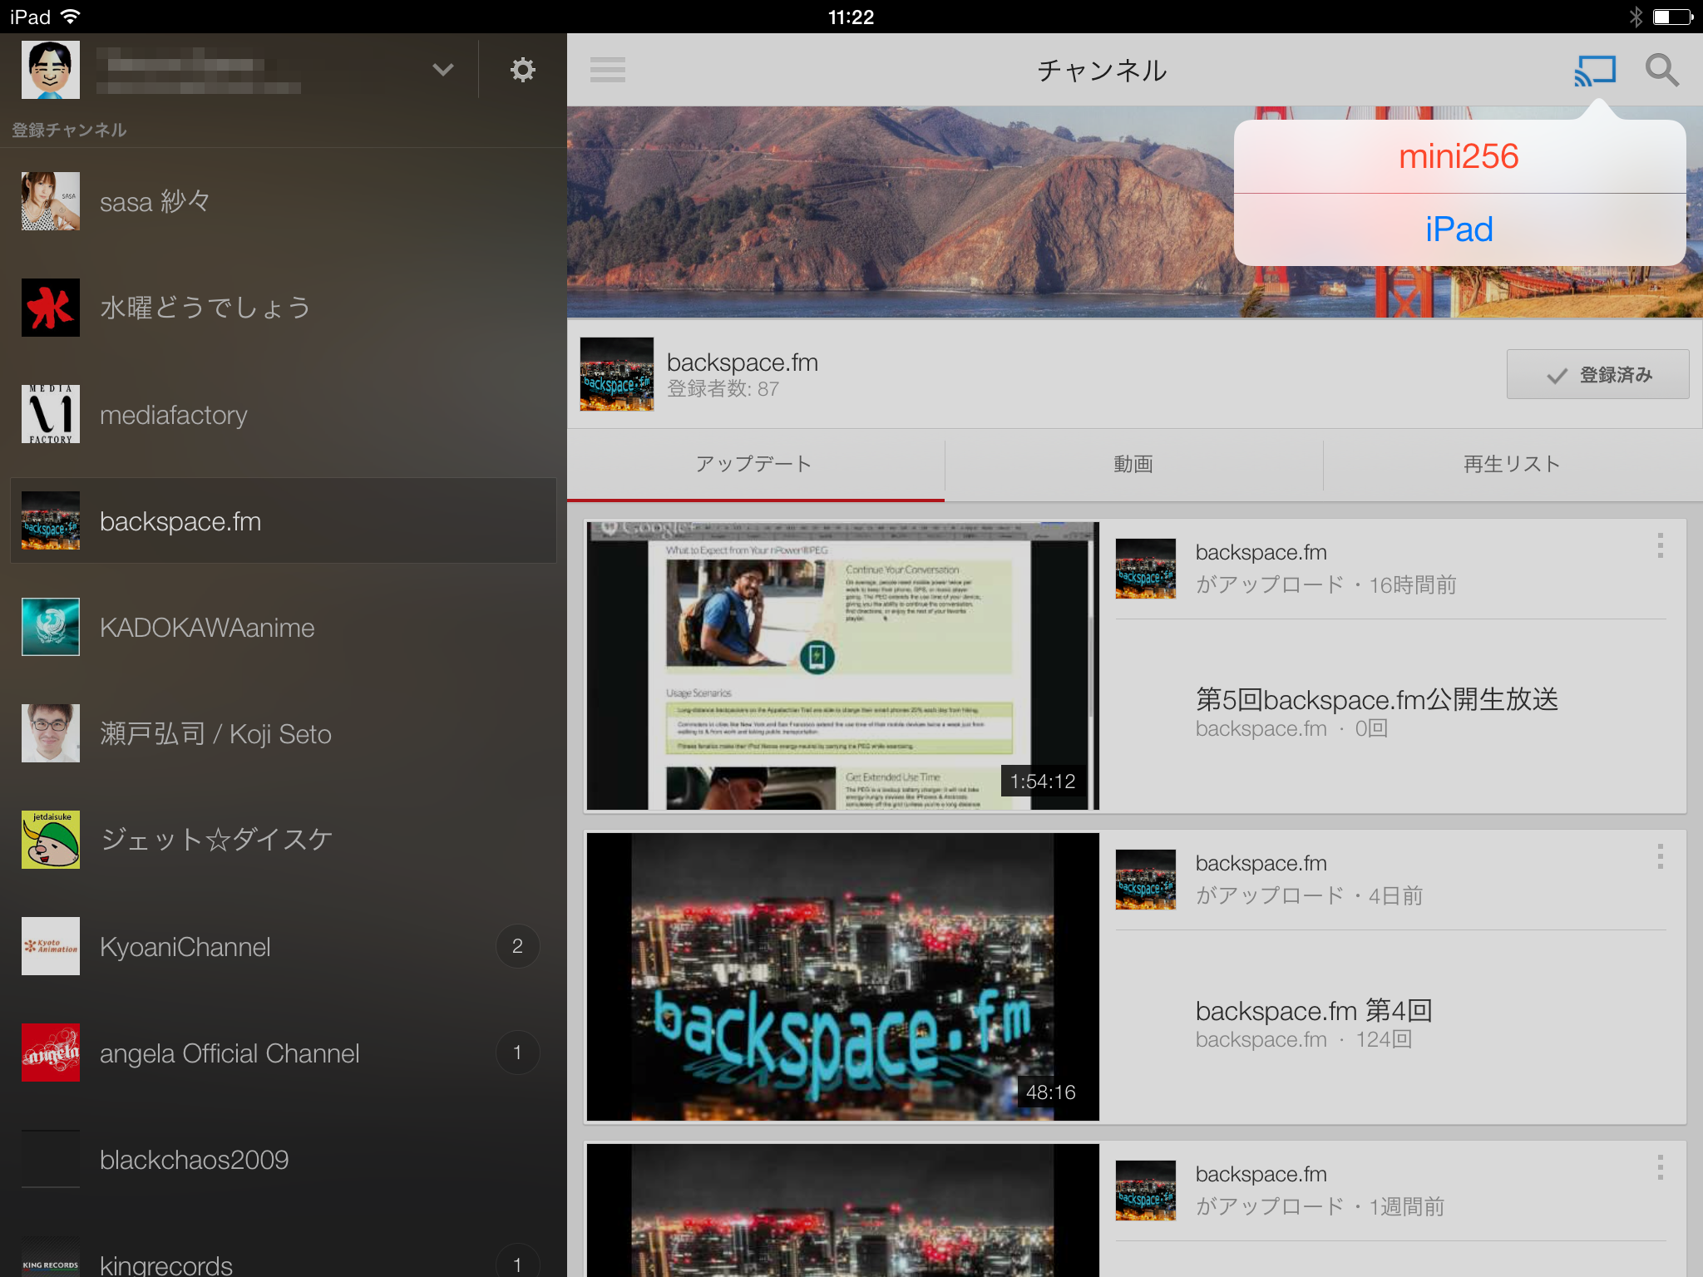Open search with the magnifier icon
Viewport: 1703px width, 1277px height.
point(1662,71)
